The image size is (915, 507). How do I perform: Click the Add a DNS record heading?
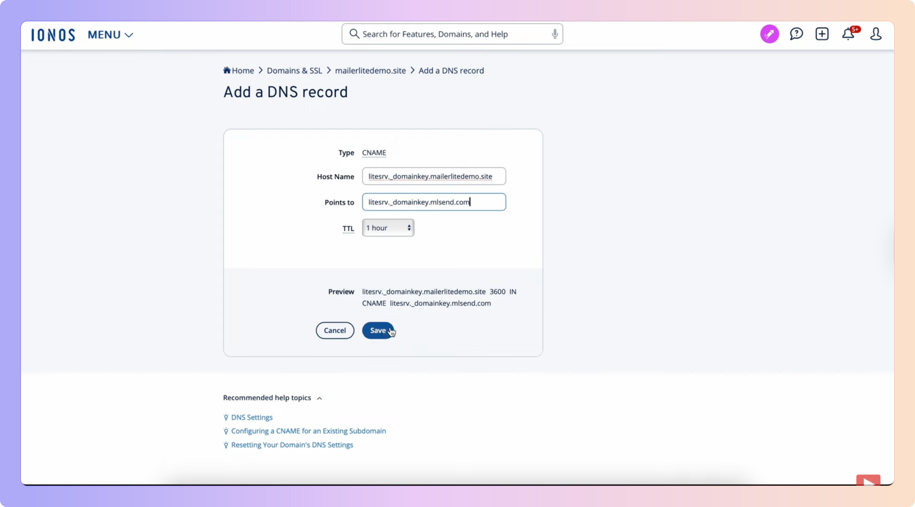coord(285,92)
